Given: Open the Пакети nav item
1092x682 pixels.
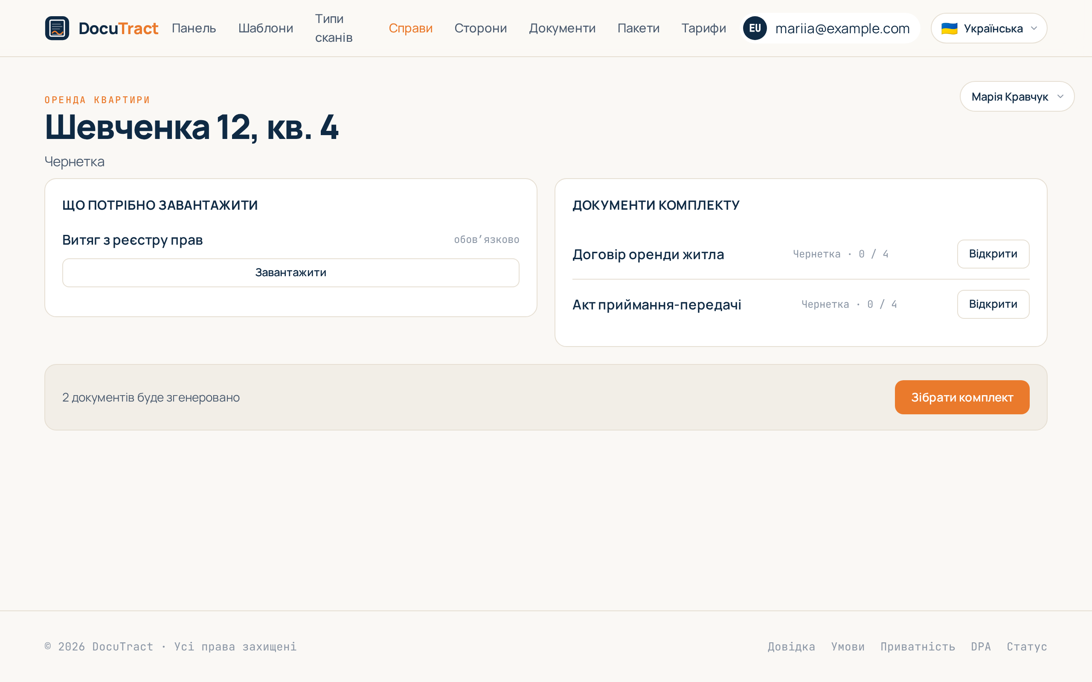Looking at the screenshot, I should pyautogui.click(x=639, y=28).
